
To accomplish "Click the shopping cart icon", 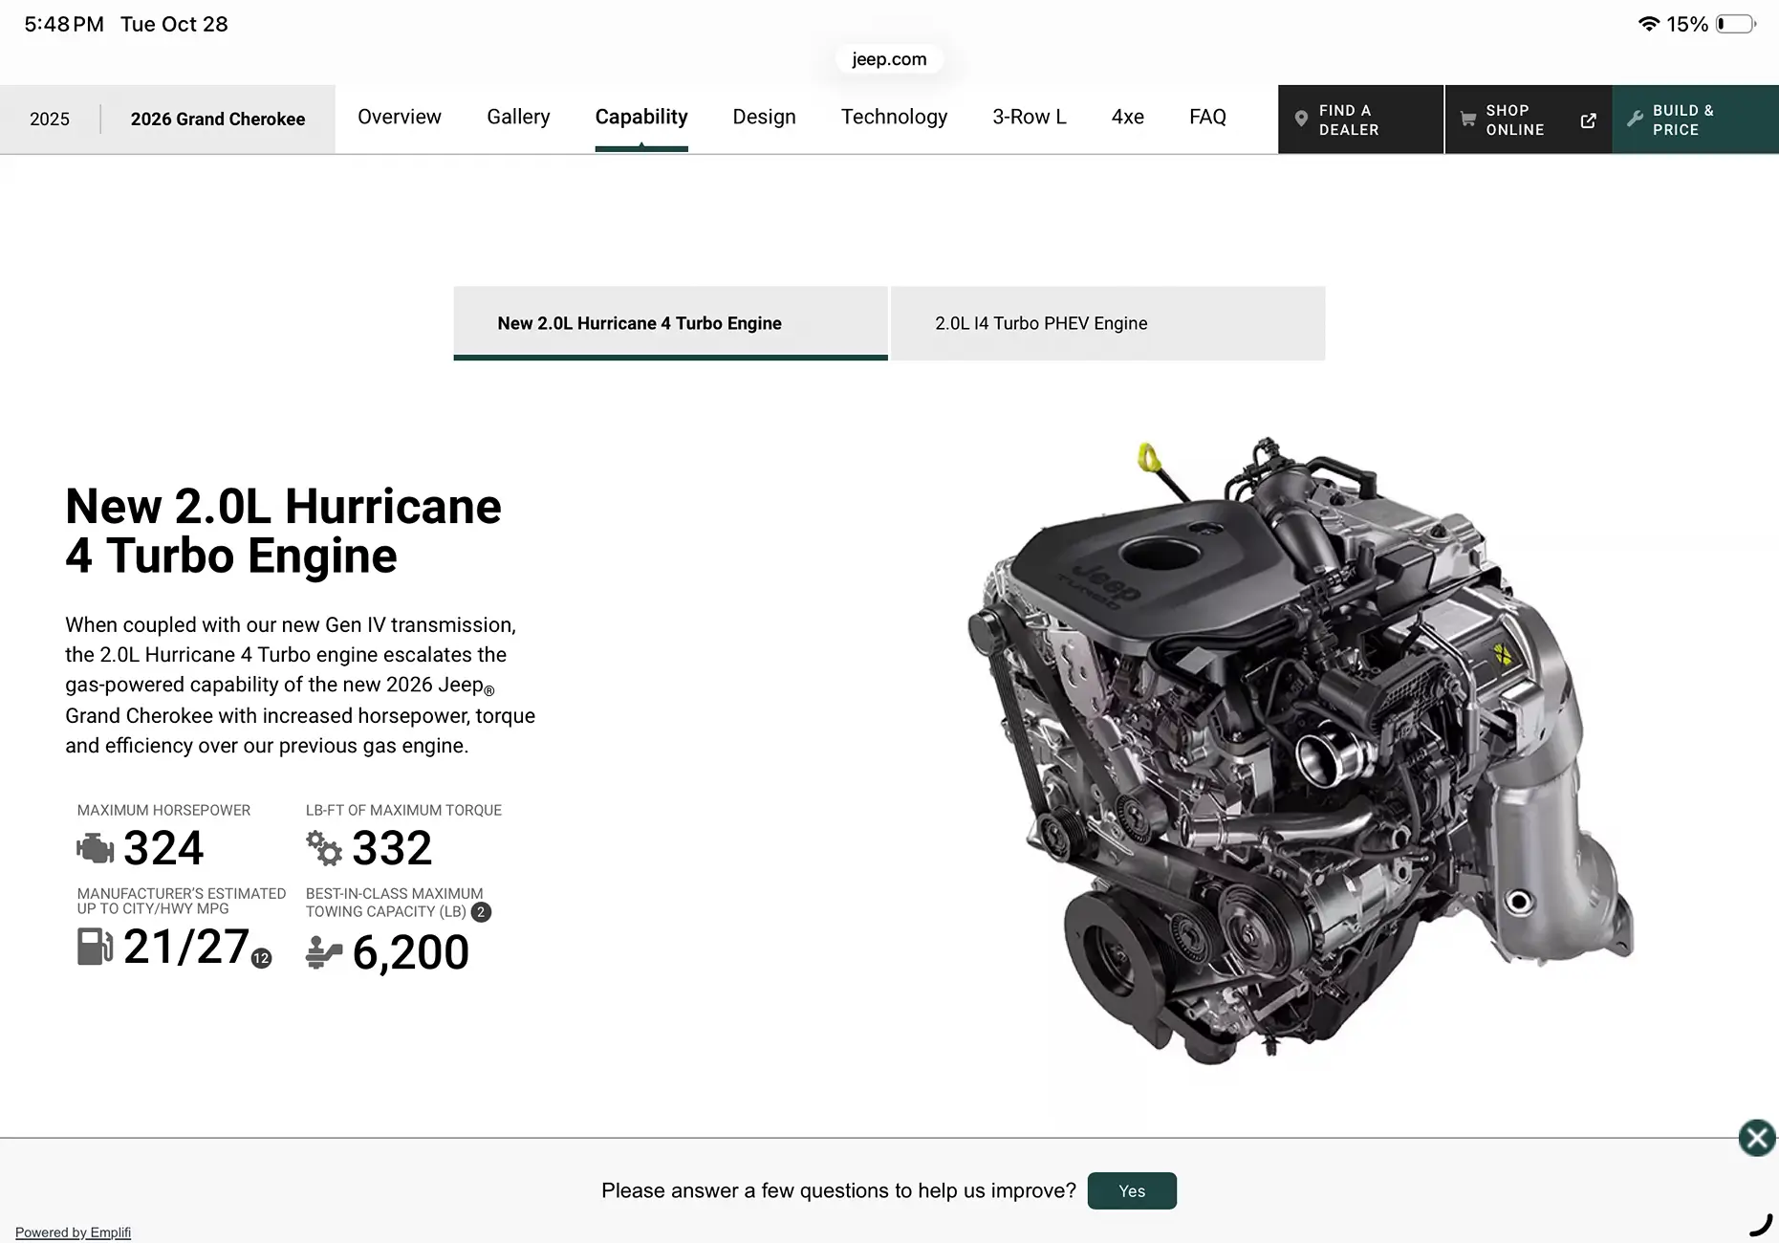I will click(1468, 120).
